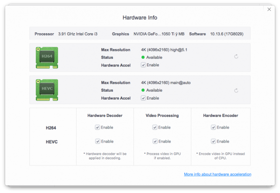Click the green H264 Available status dot
Screen dimensions: 280x193
click(143, 57)
